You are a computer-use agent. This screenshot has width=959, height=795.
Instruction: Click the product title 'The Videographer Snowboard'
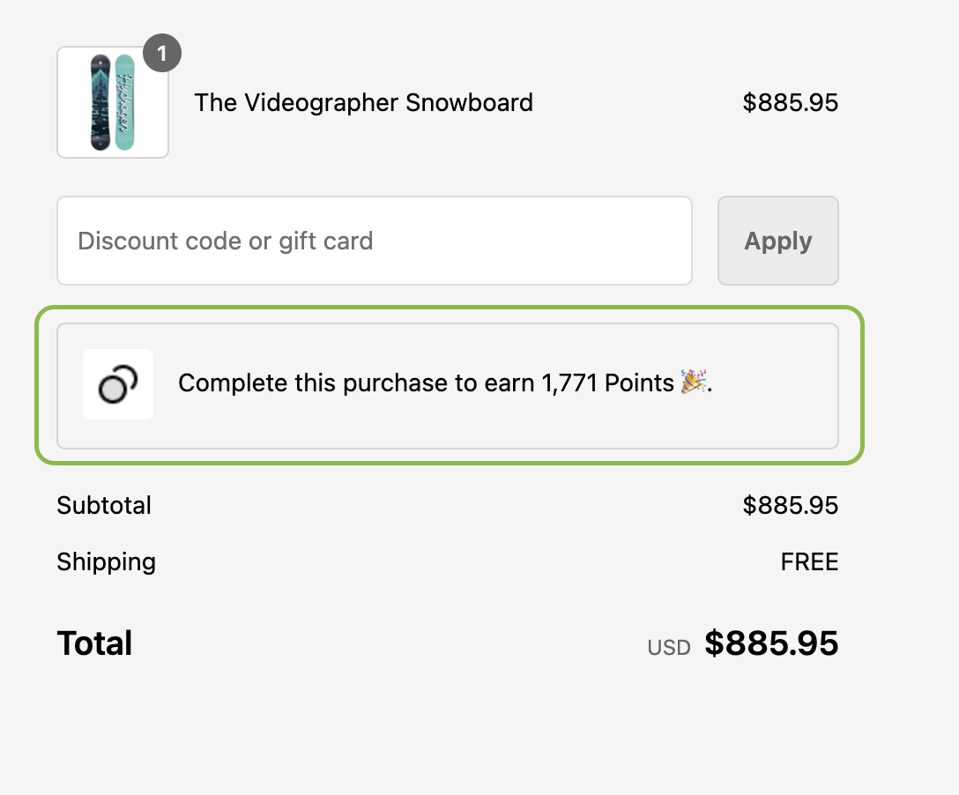click(x=363, y=102)
